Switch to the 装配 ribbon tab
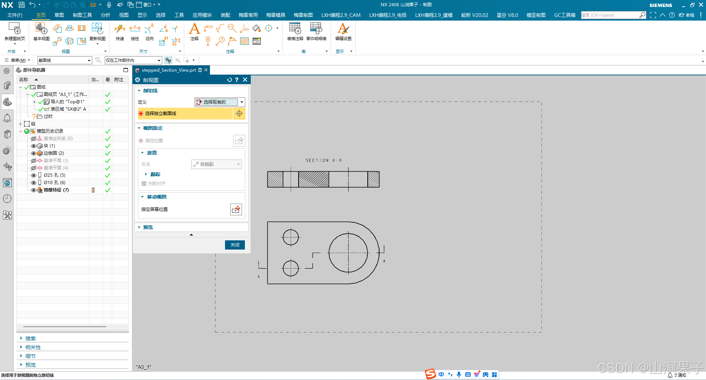The height and width of the screenshot is (380, 706). click(225, 15)
